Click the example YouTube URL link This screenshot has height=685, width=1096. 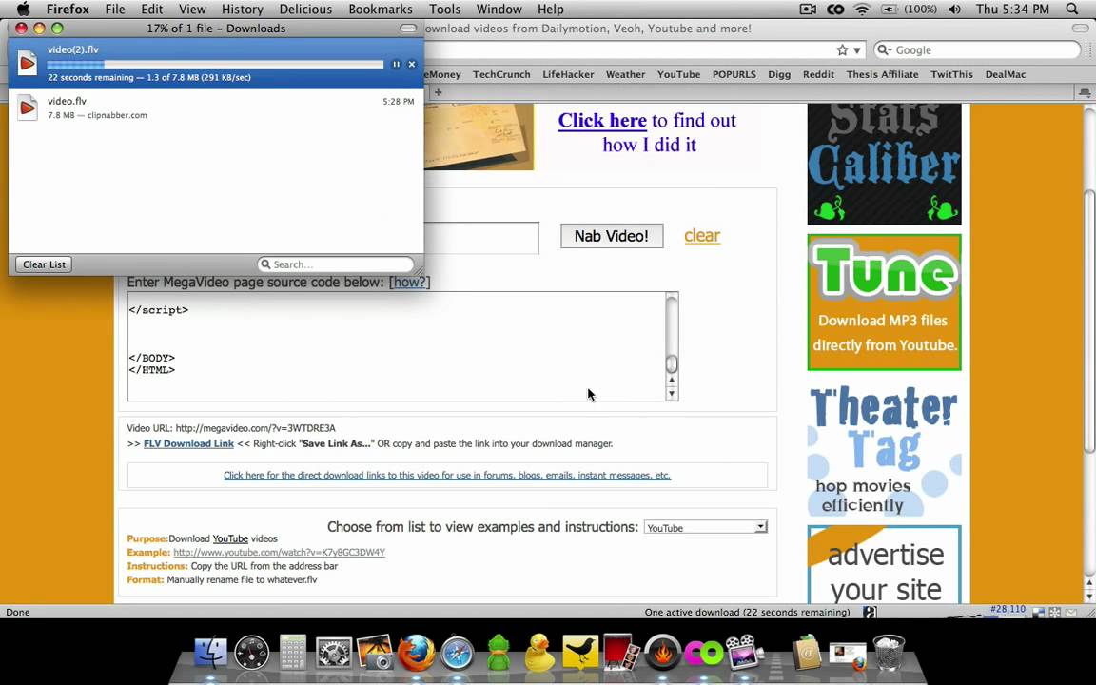point(279,552)
